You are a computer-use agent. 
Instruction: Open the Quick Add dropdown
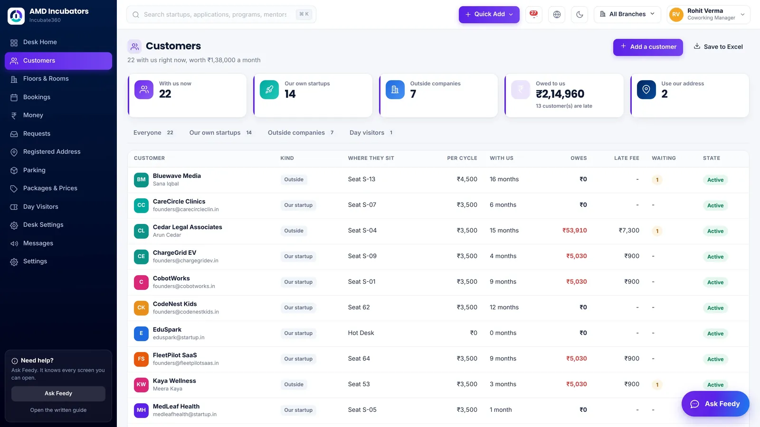coord(489,14)
